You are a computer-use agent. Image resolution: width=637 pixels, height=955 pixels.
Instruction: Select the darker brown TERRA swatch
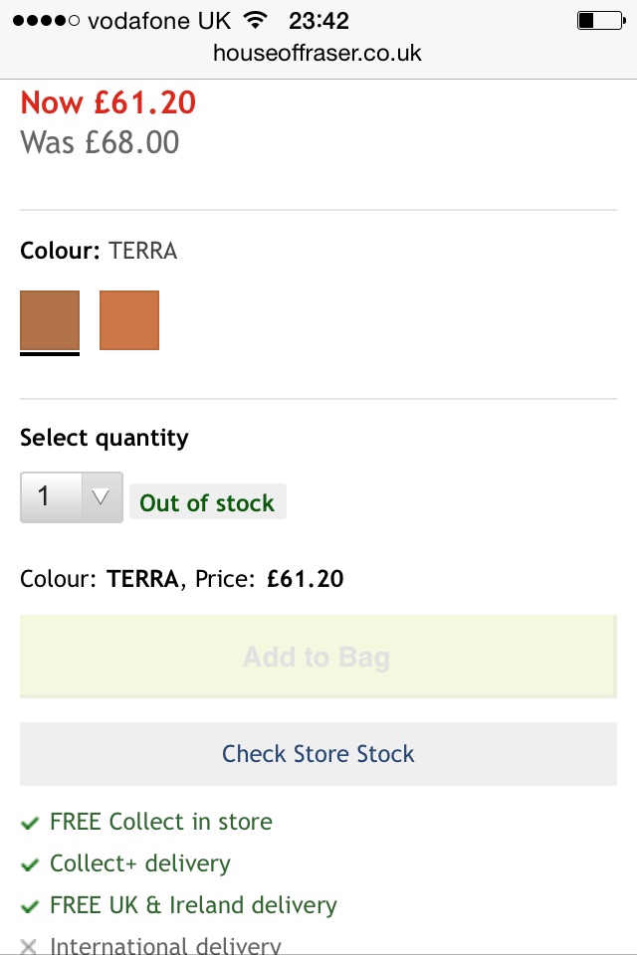(x=50, y=320)
